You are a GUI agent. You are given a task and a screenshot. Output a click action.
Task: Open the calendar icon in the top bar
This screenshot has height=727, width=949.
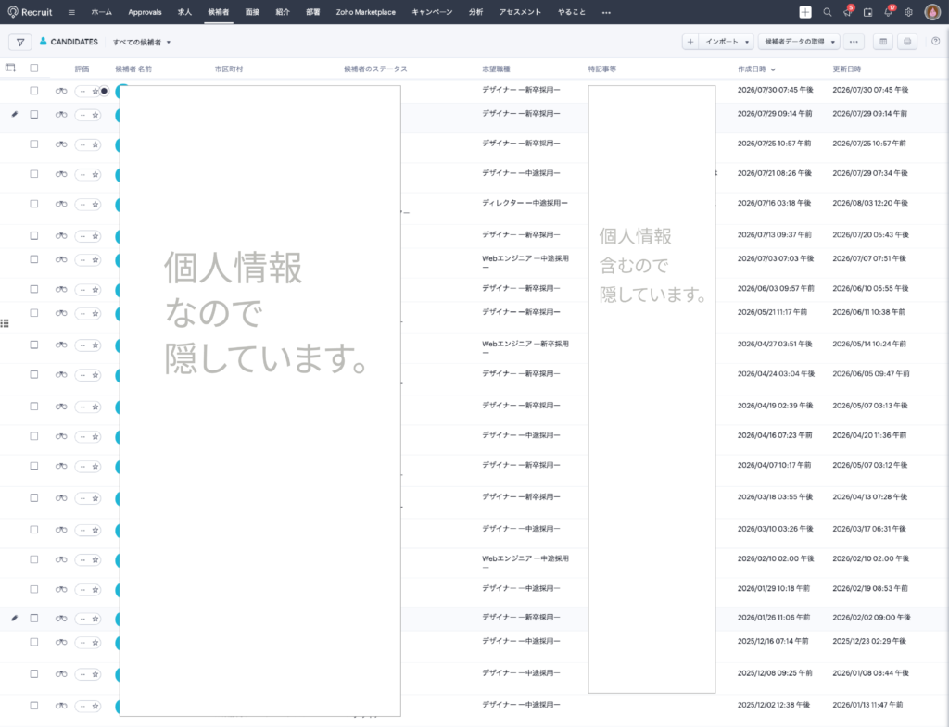pos(867,12)
